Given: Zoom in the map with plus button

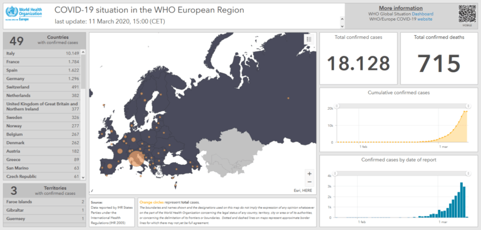Looking at the screenshot, I should tap(309, 174).
